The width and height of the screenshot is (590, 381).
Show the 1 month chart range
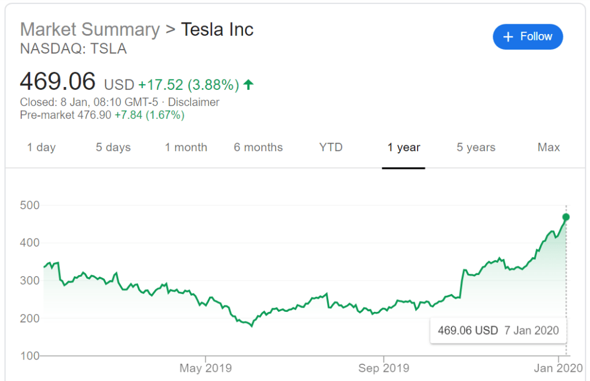click(186, 148)
